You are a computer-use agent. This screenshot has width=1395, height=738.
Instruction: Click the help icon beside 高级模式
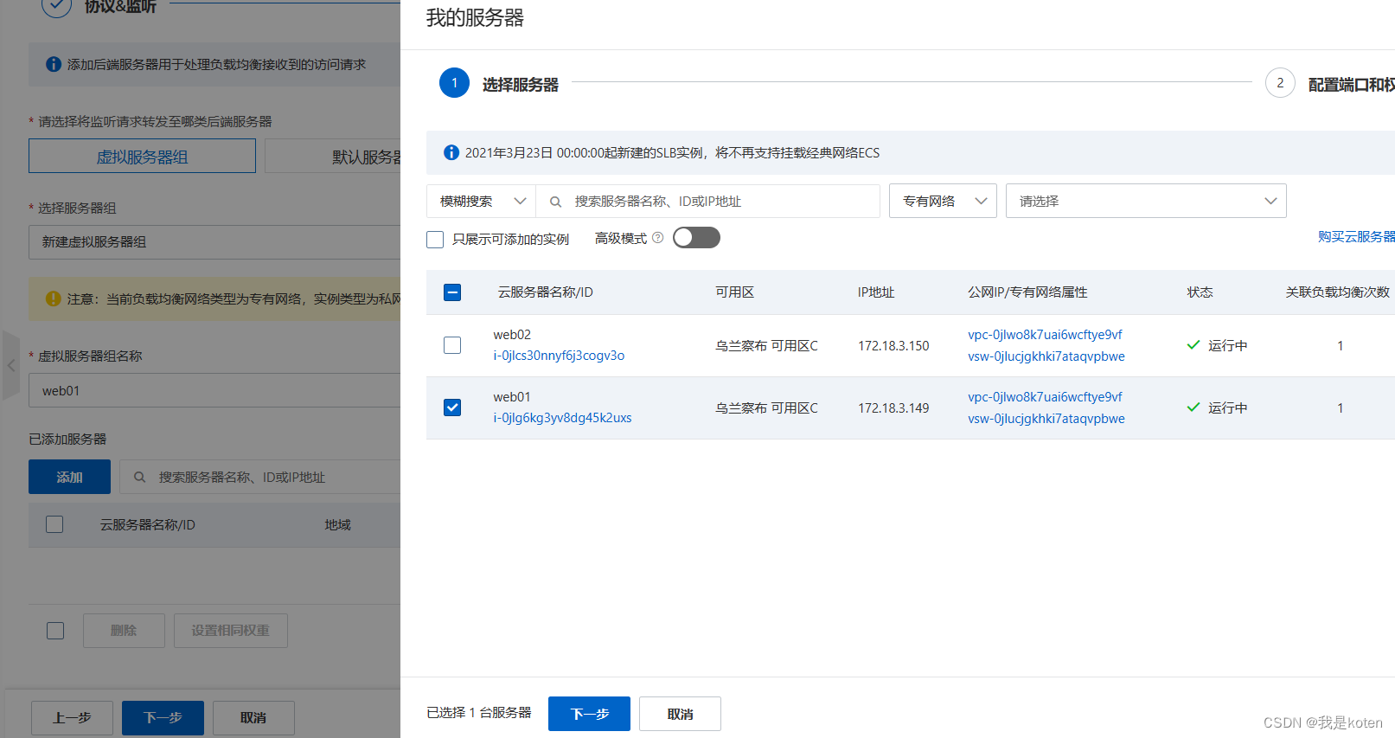point(658,238)
